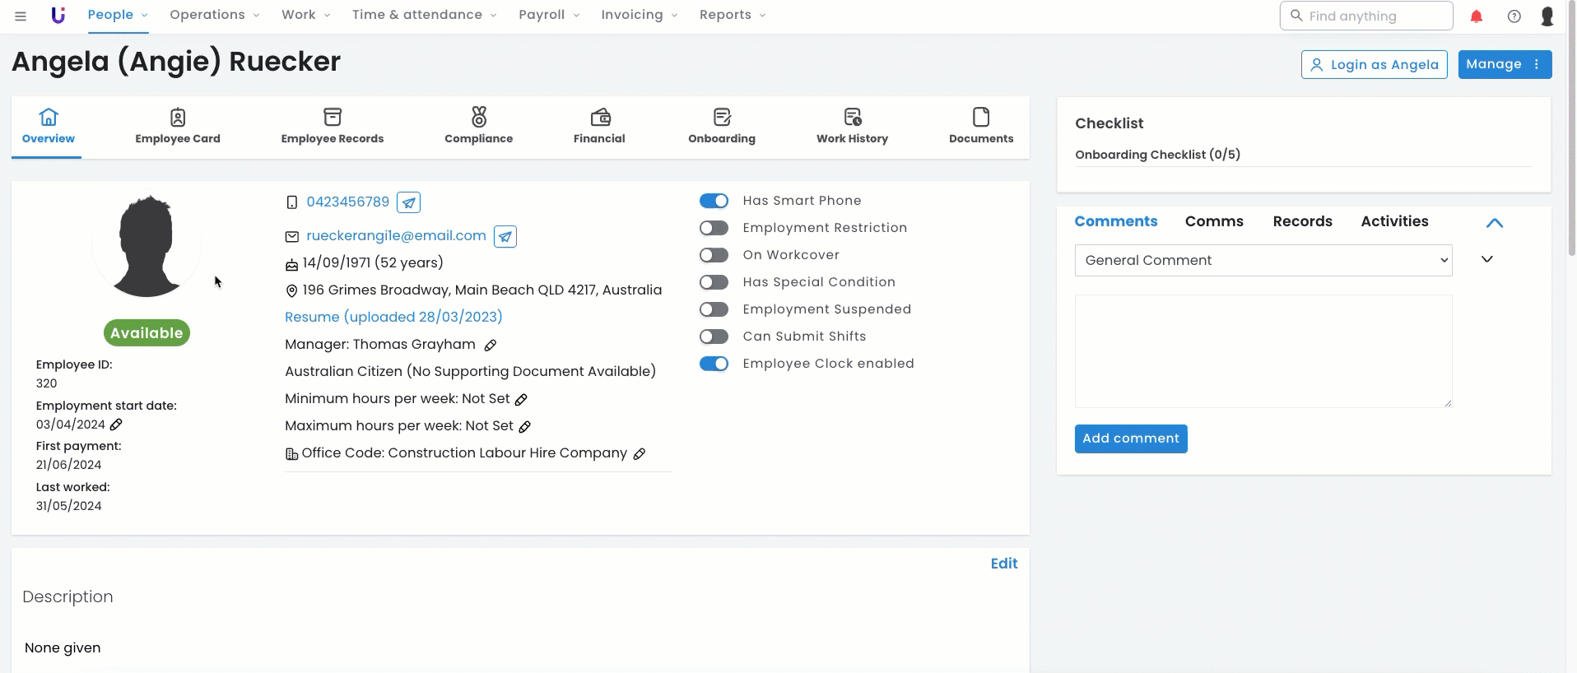The height and width of the screenshot is (673, 1577).
Task: Edit minimum hours per week pencil
Action: pos(521,400)
